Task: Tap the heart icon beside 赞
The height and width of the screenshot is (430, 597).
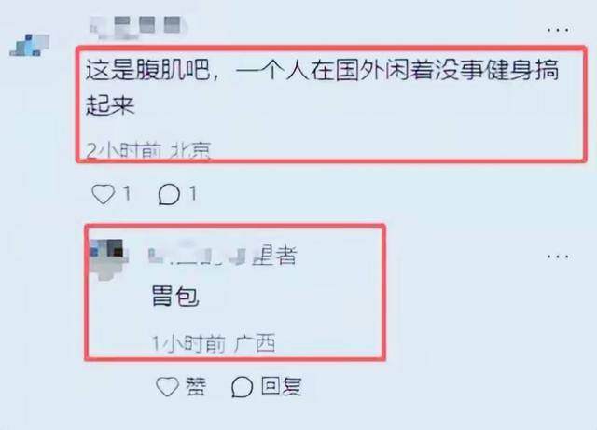Action: pyautogui.click(x=167, y=386)
